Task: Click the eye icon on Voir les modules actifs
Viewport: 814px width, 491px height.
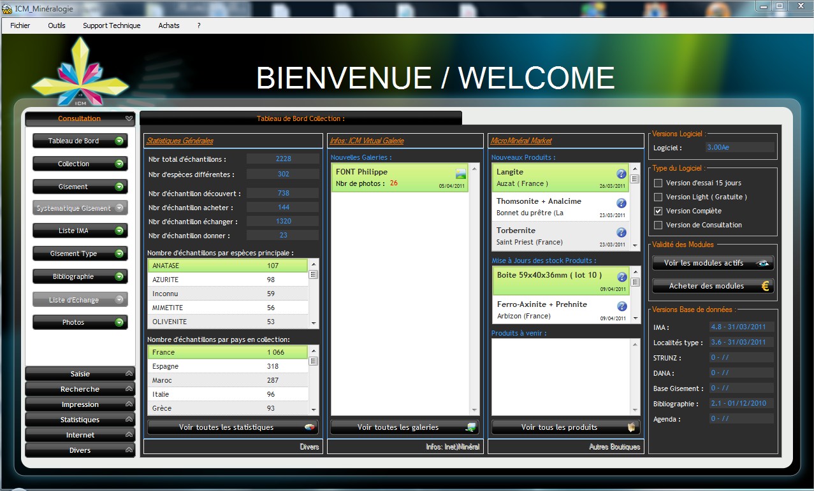Action: (x=763, y=263)
